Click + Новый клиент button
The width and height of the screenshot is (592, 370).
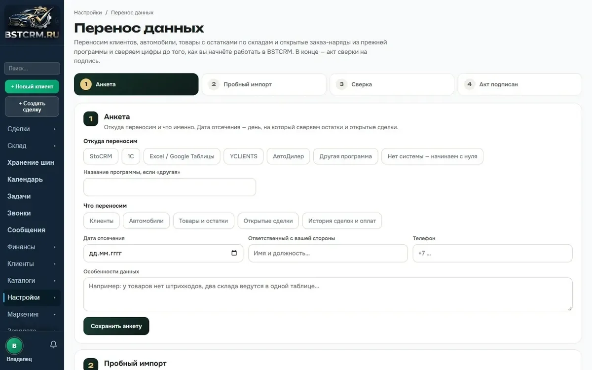coord(32,86)
